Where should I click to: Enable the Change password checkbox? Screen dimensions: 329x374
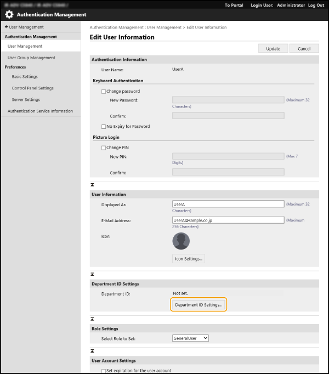[x=104, y=92]
